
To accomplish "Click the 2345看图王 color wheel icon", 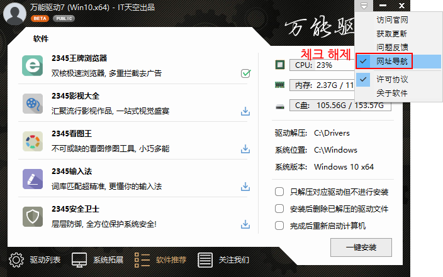I will tap(33, 141).
